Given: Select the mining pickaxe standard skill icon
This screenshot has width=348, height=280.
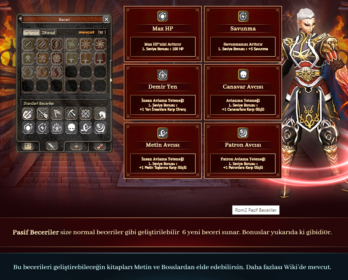Looking at the screenshot, I should 71,114.
